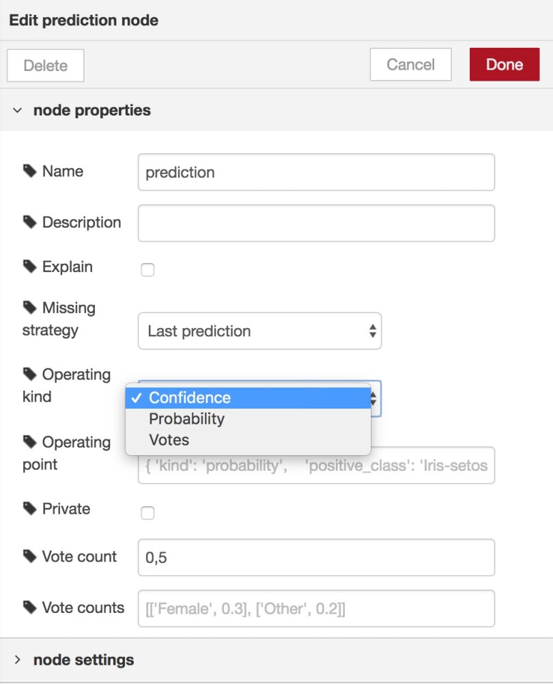Image resolution: width=553 pixels, height=684 pixels.
Task: Click the tag icon next to Explain
Action: click(29, 267)
